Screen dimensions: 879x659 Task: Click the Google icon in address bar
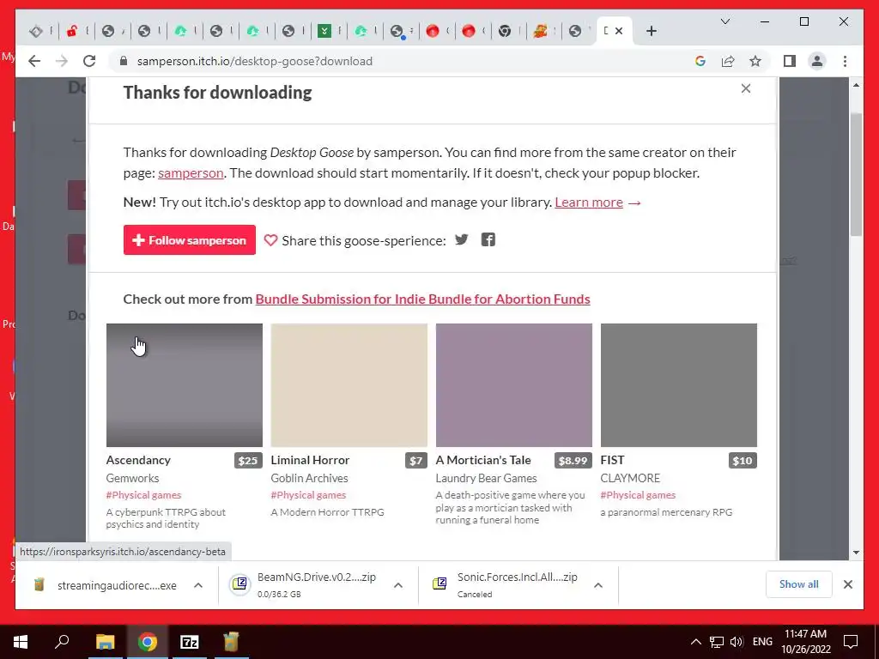(x=700, y=61)
